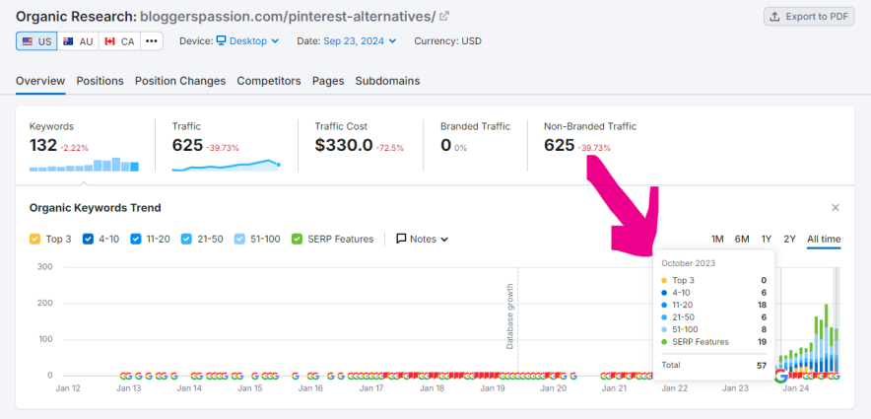Click the Export to PDF button
The height and width of the screenshot is (419, 871).
click(x=809, y=16)
